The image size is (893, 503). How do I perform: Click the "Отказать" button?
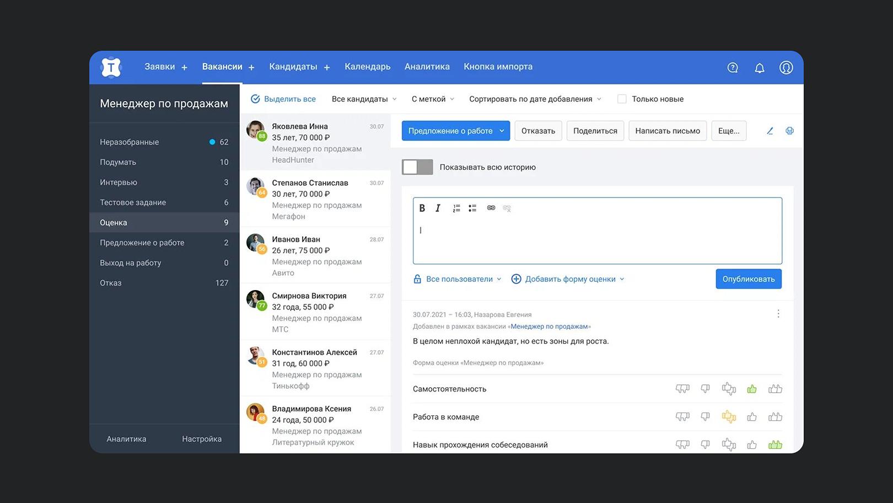click(x=538, y=131)
